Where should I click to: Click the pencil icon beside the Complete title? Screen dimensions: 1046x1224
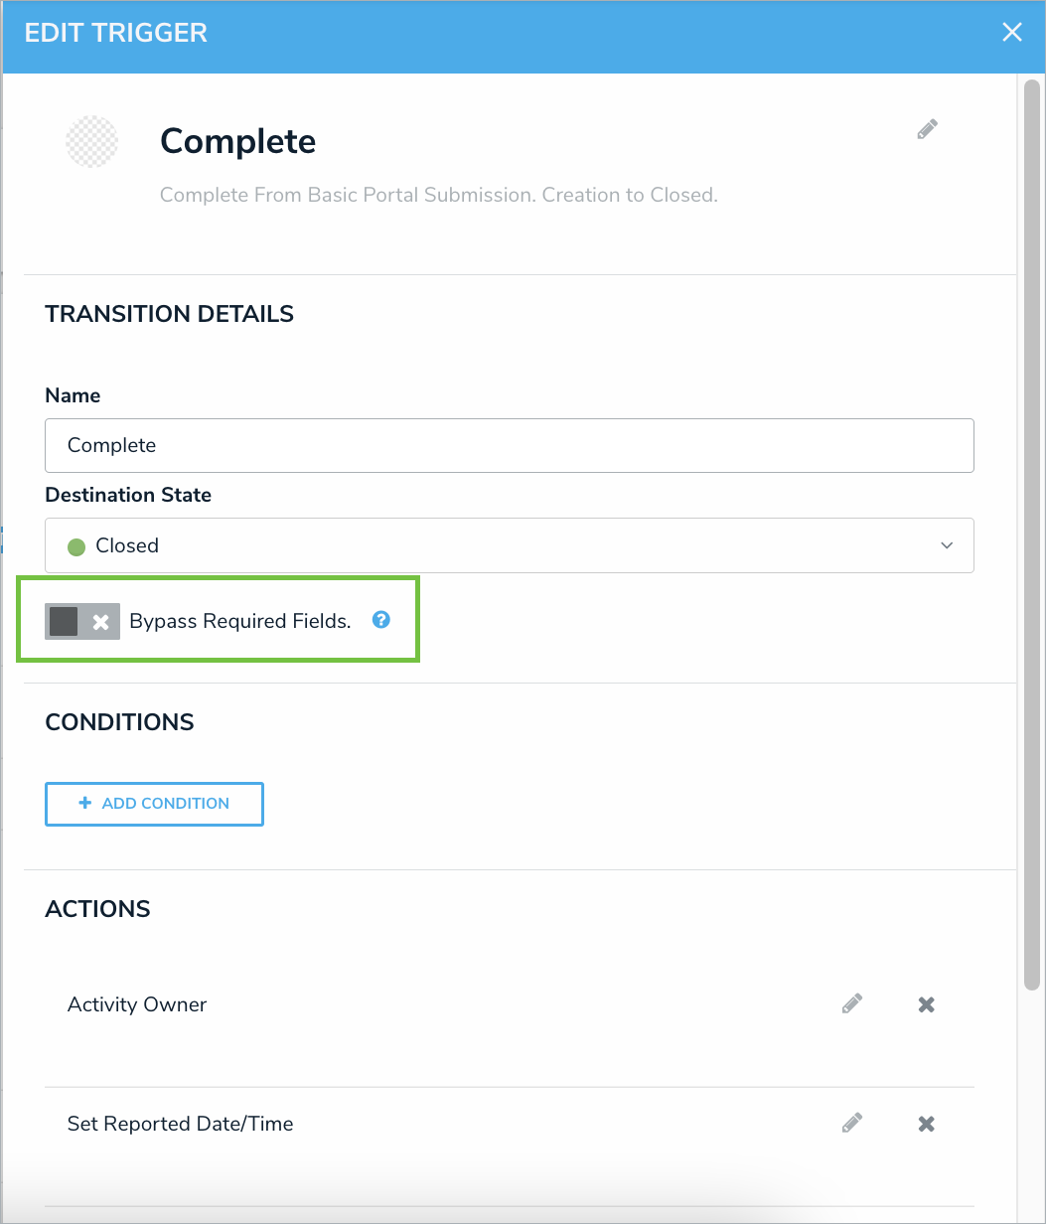click(x=927, y=129)
